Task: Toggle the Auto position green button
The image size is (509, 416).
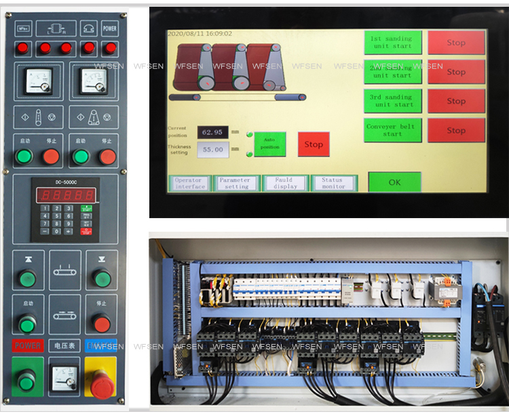Action: [270, 144]
